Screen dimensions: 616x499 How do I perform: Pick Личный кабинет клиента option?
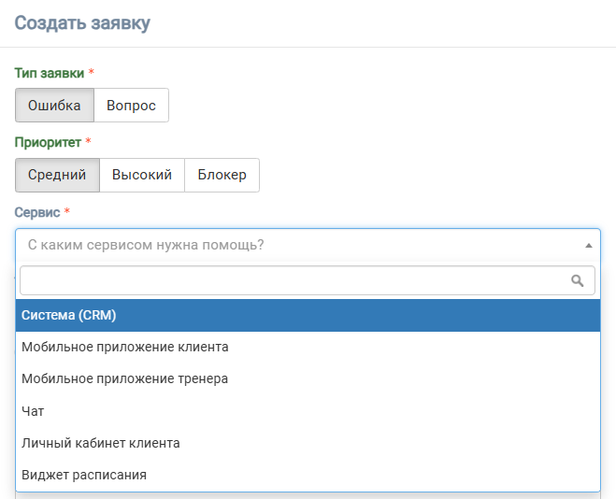pyautogui.click(x=308, y=443)
